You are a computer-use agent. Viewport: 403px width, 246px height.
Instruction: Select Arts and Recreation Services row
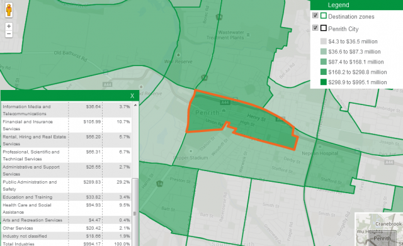pyautogui.click(x=66, y=220)
